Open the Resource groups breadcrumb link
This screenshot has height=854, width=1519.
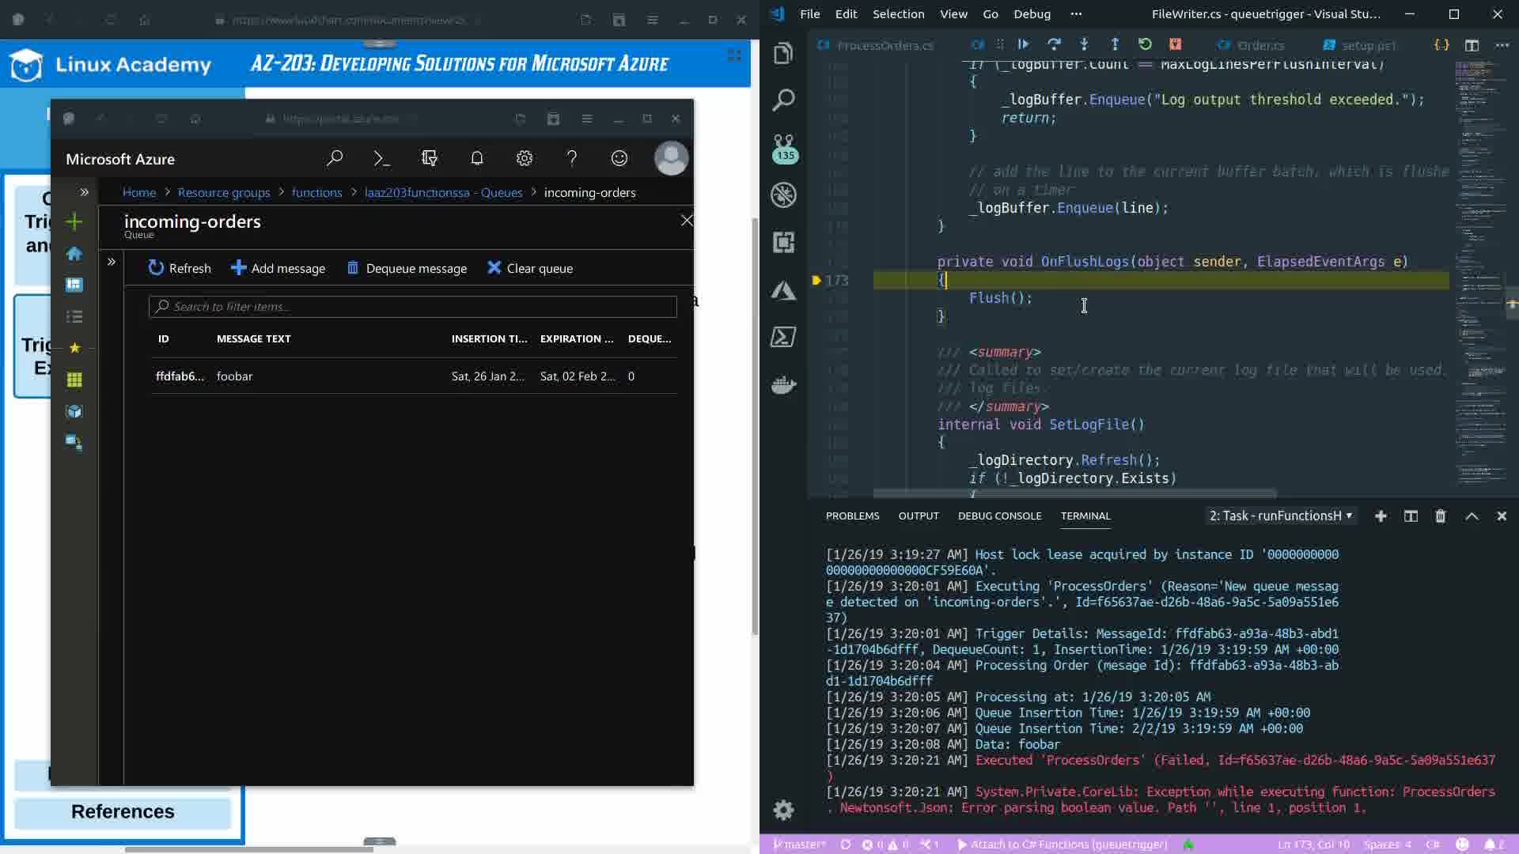tap(224, 193)
